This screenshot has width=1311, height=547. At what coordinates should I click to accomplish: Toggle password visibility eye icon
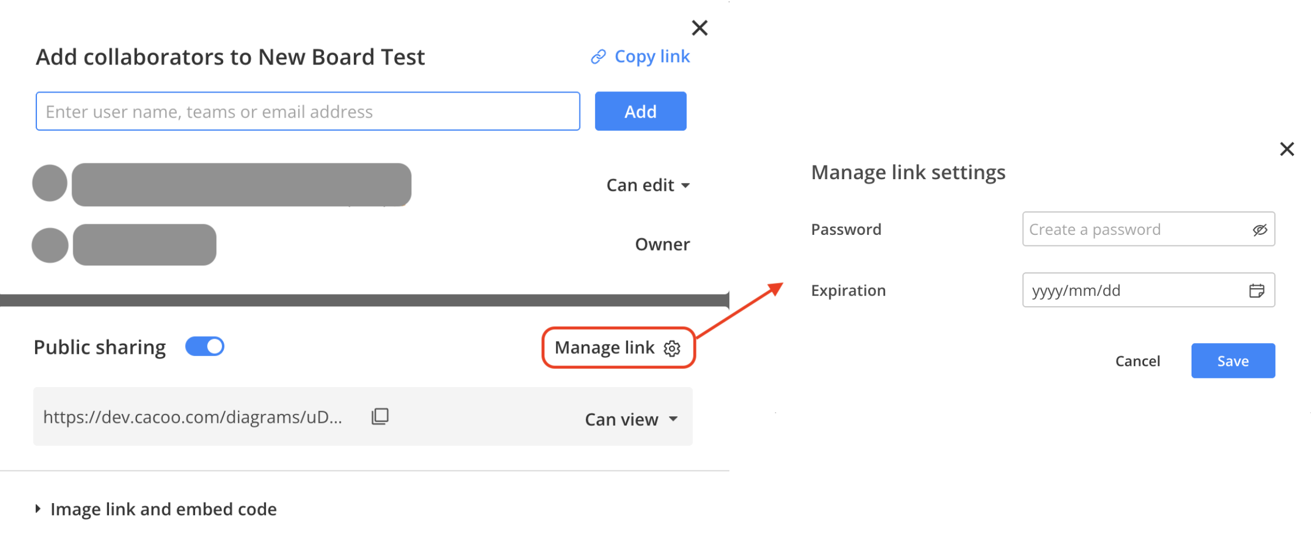point(1259,230)
